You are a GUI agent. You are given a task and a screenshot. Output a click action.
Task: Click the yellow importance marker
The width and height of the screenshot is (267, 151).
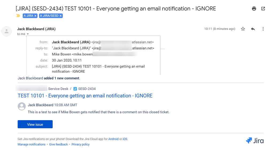18,16
